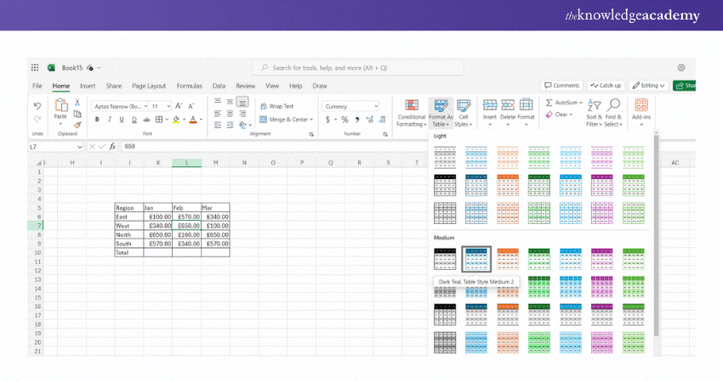The image size is (723, 382).
Task: Click the Catch up button
Action: [606, 86]
